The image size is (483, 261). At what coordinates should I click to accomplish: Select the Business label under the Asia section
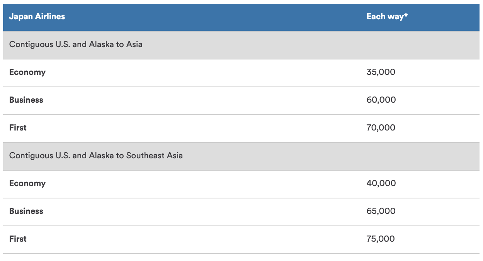26,100
